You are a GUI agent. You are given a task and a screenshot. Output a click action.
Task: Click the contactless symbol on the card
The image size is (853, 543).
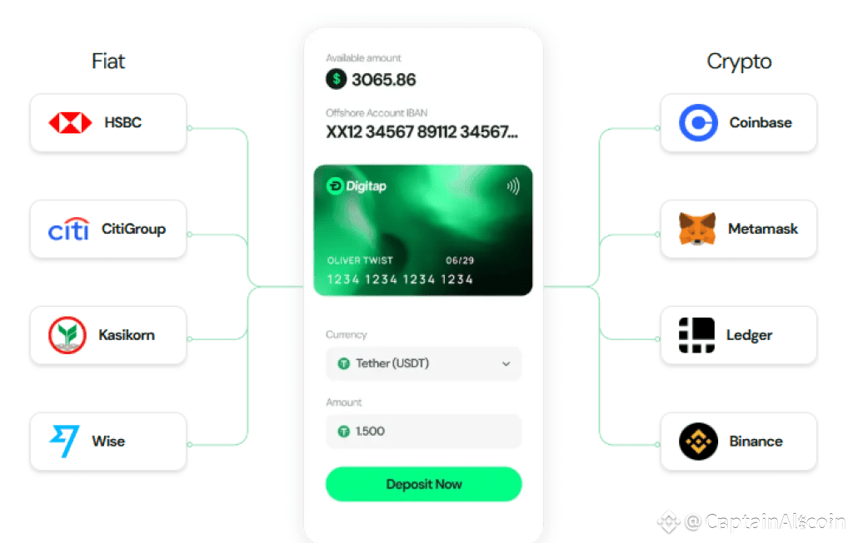[513, 186]
